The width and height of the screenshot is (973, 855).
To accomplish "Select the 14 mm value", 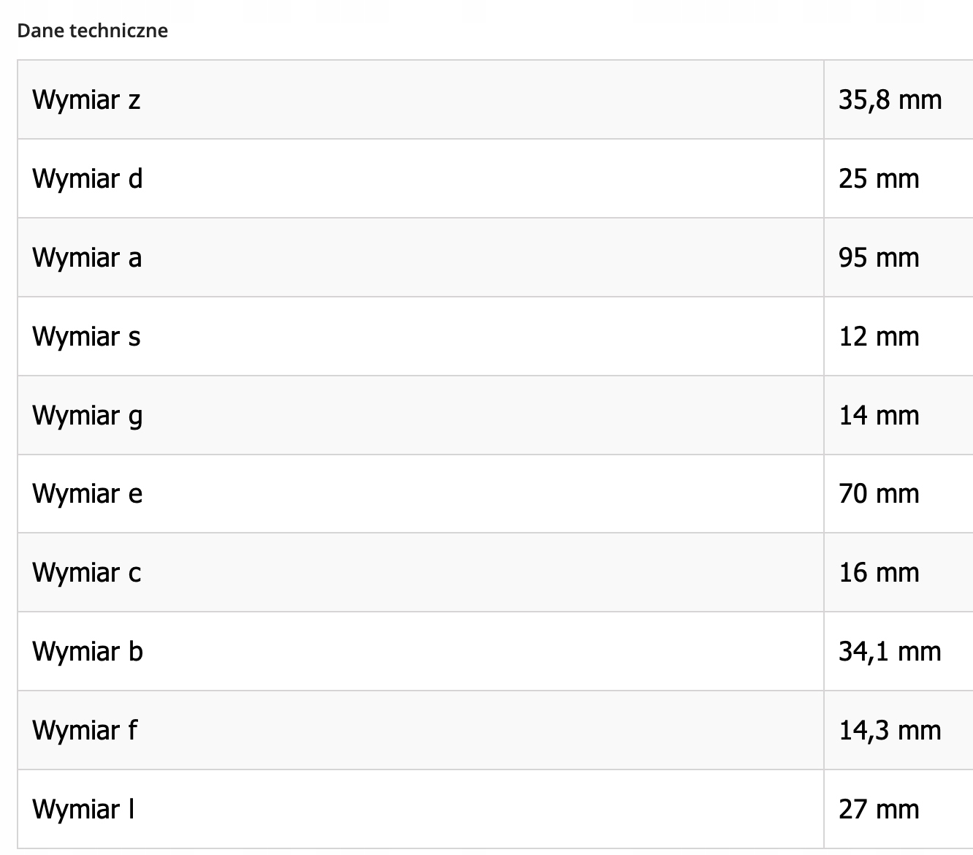I will click(x=879, y=415).
